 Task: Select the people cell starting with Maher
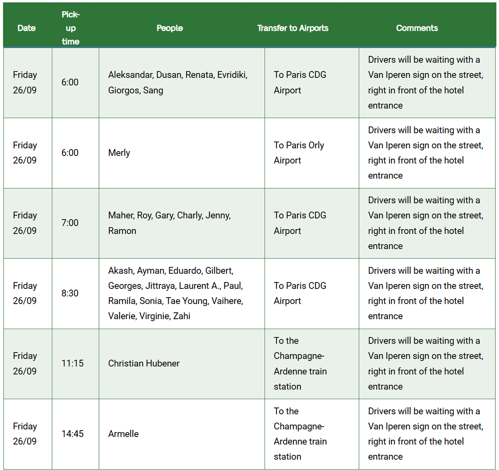pos(169,223)
